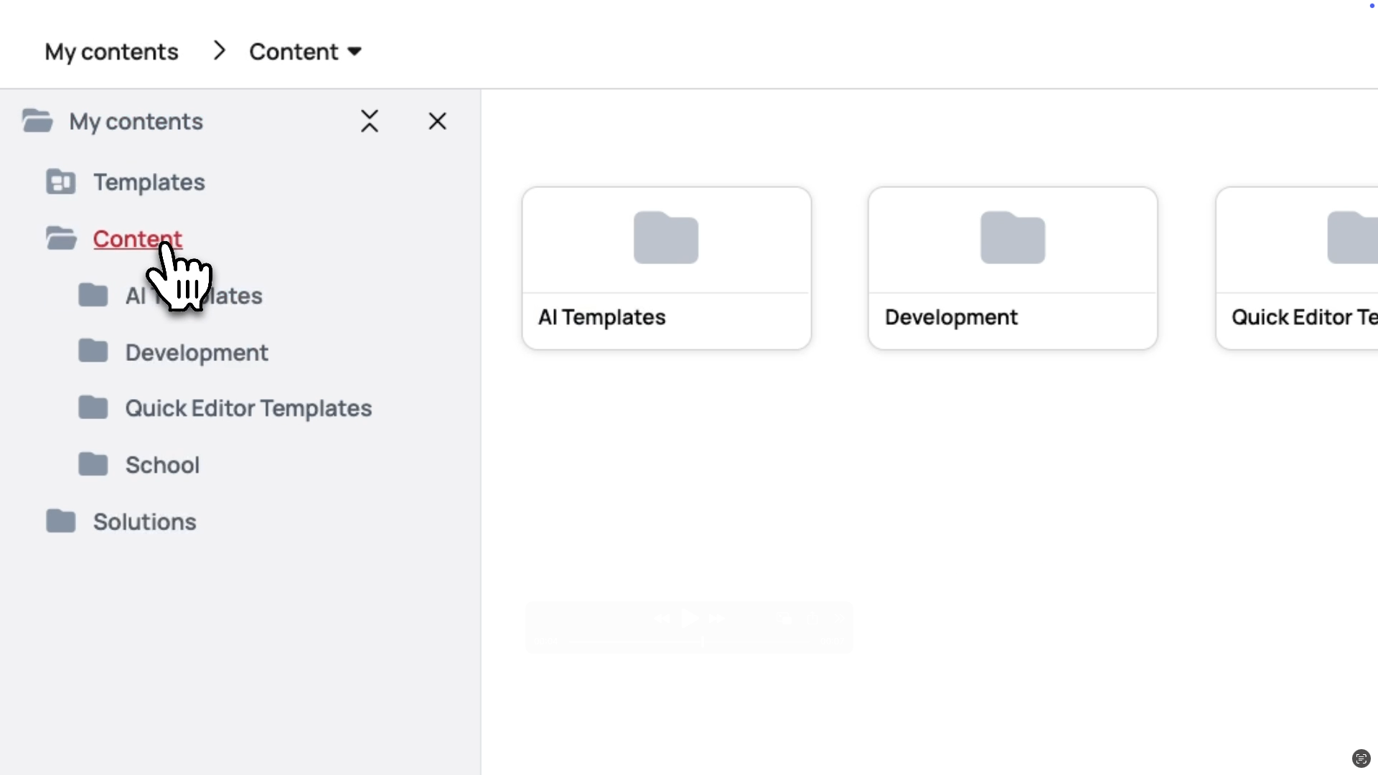Click the double-chevron skip icon in the player
Image resolution: width=1378 pixels, height=775 pixels.
[839, 618]
